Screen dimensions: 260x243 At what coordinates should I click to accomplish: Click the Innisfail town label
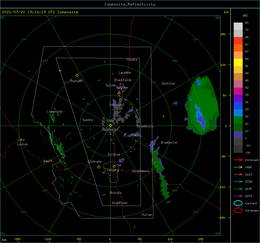(117, 105)
